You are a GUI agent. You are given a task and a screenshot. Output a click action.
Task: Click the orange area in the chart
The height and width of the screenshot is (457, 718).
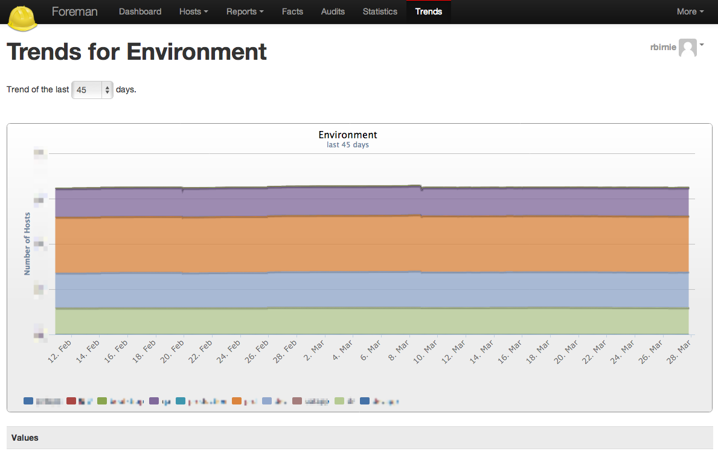coord(372,244)
